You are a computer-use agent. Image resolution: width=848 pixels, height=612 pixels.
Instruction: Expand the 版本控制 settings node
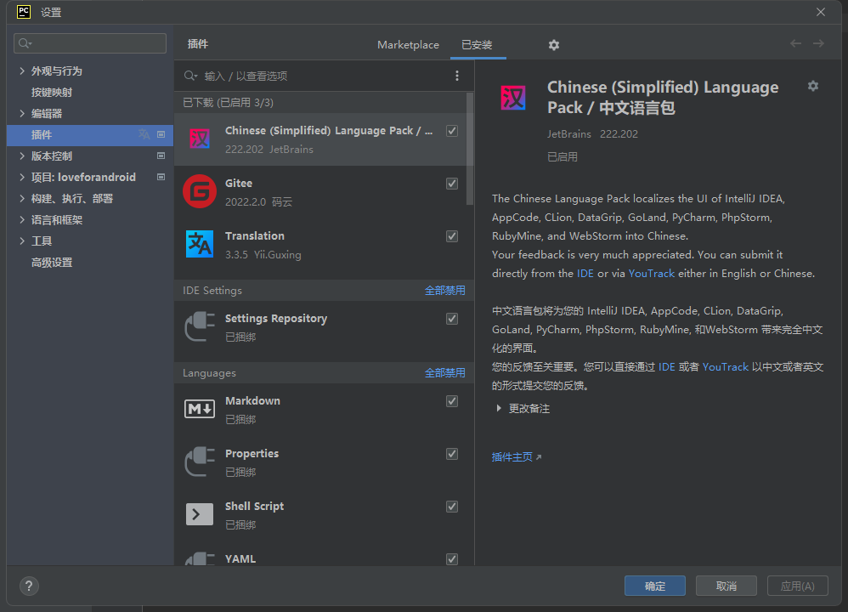coord(21,156)
